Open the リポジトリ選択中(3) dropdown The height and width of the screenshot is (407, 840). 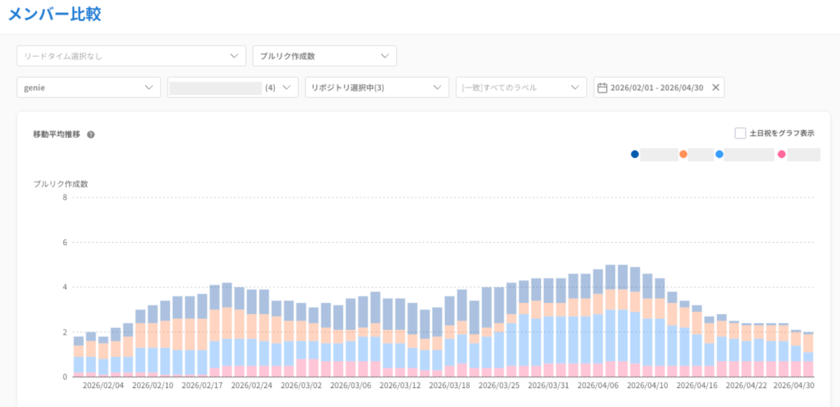coord(377,87)
